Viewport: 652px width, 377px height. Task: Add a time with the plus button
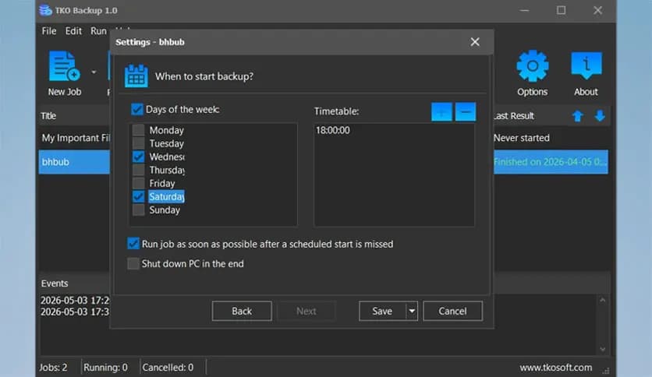441,111
